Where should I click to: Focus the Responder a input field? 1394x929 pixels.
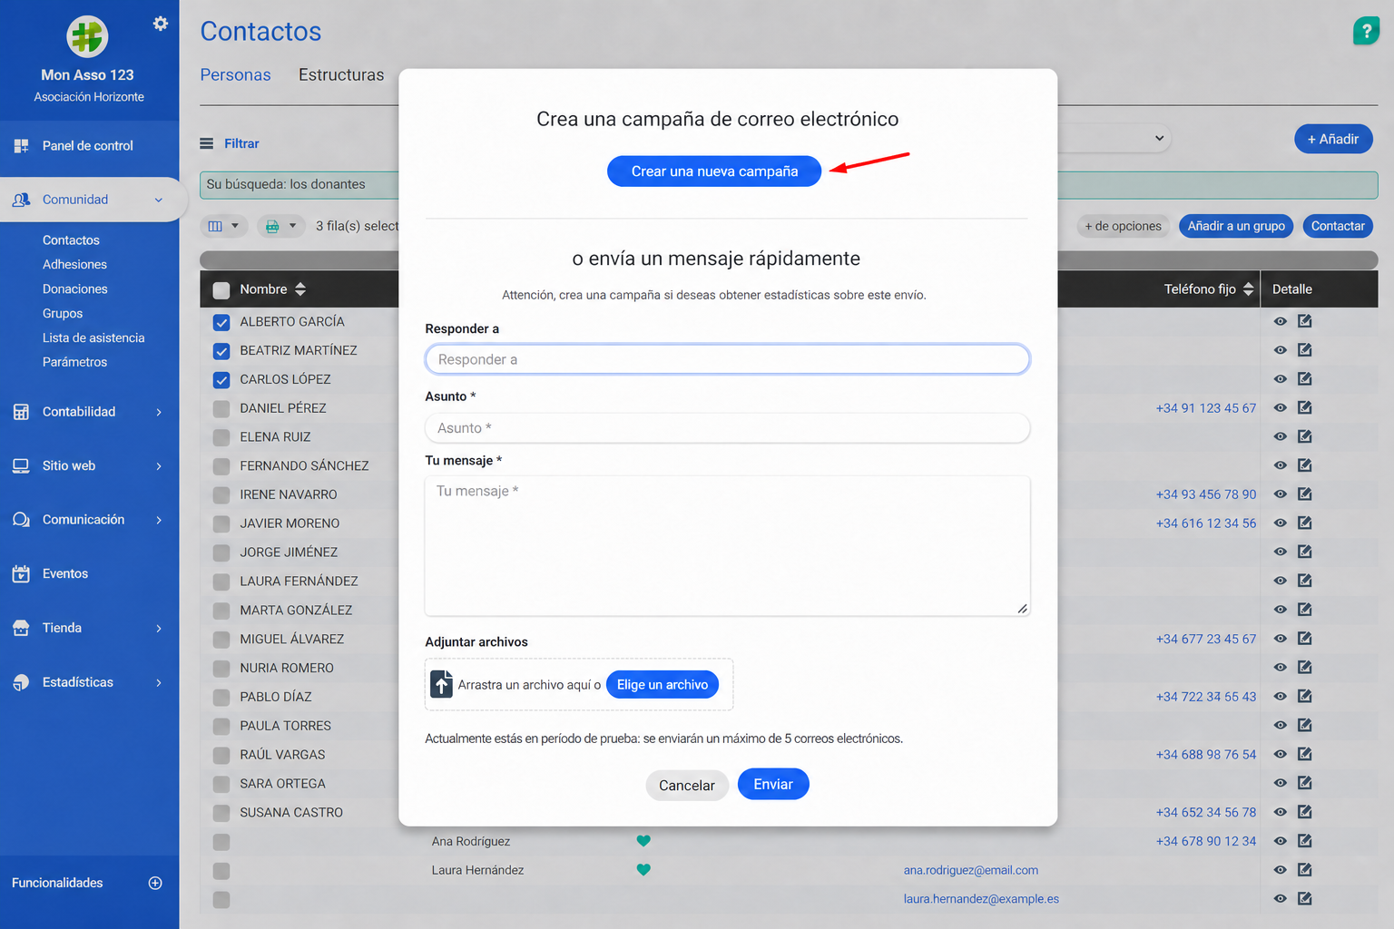pos(727,359)
